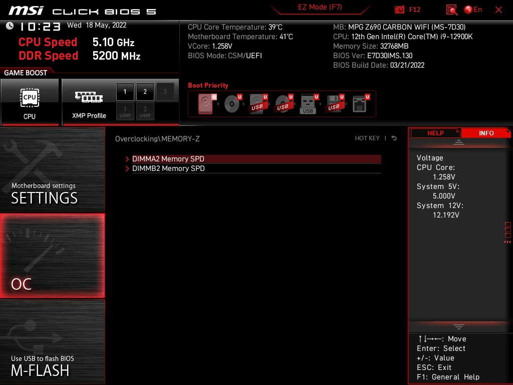
Task: Click the MSI Click BIOS 5 logo
Action: [83, 11]
